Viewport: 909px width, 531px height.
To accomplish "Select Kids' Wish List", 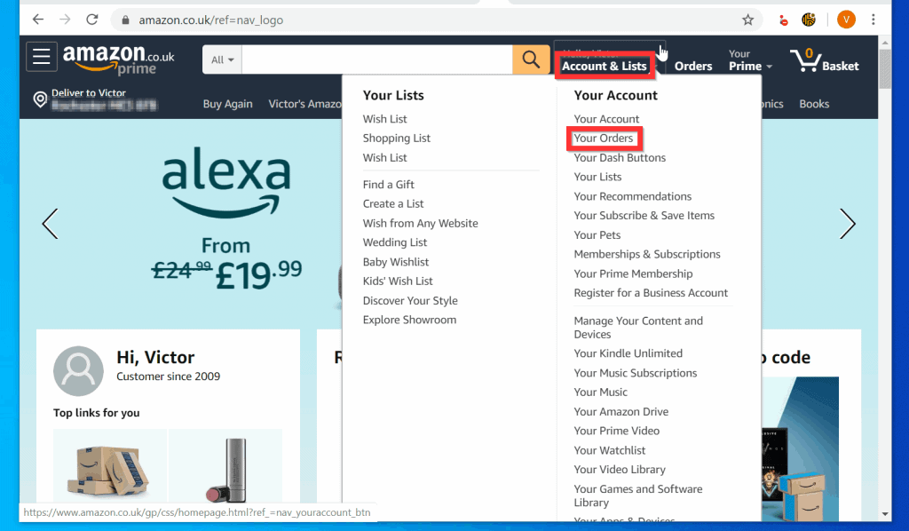I will (x=398, y=281).
